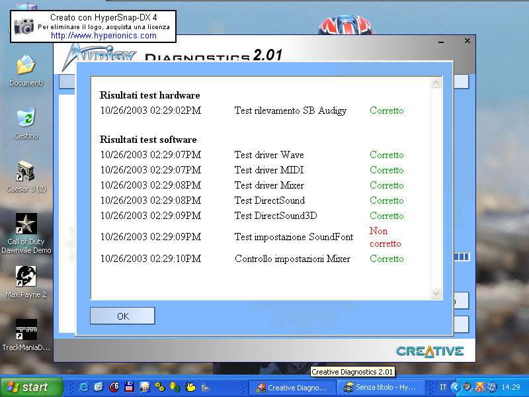Click the HyperSnap-DX camera logo icon

[23, 26]
